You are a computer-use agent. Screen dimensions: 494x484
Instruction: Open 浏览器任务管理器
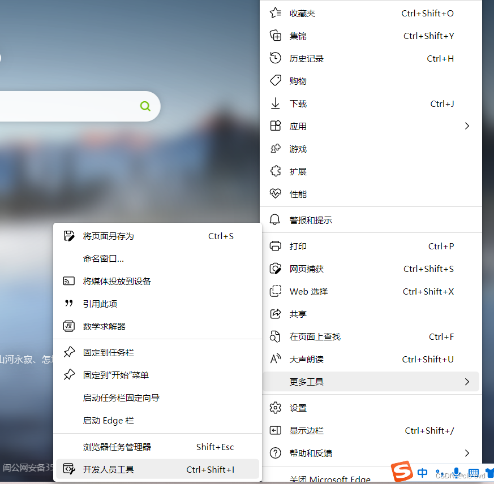pyautogui.click(x=157, y=447)
